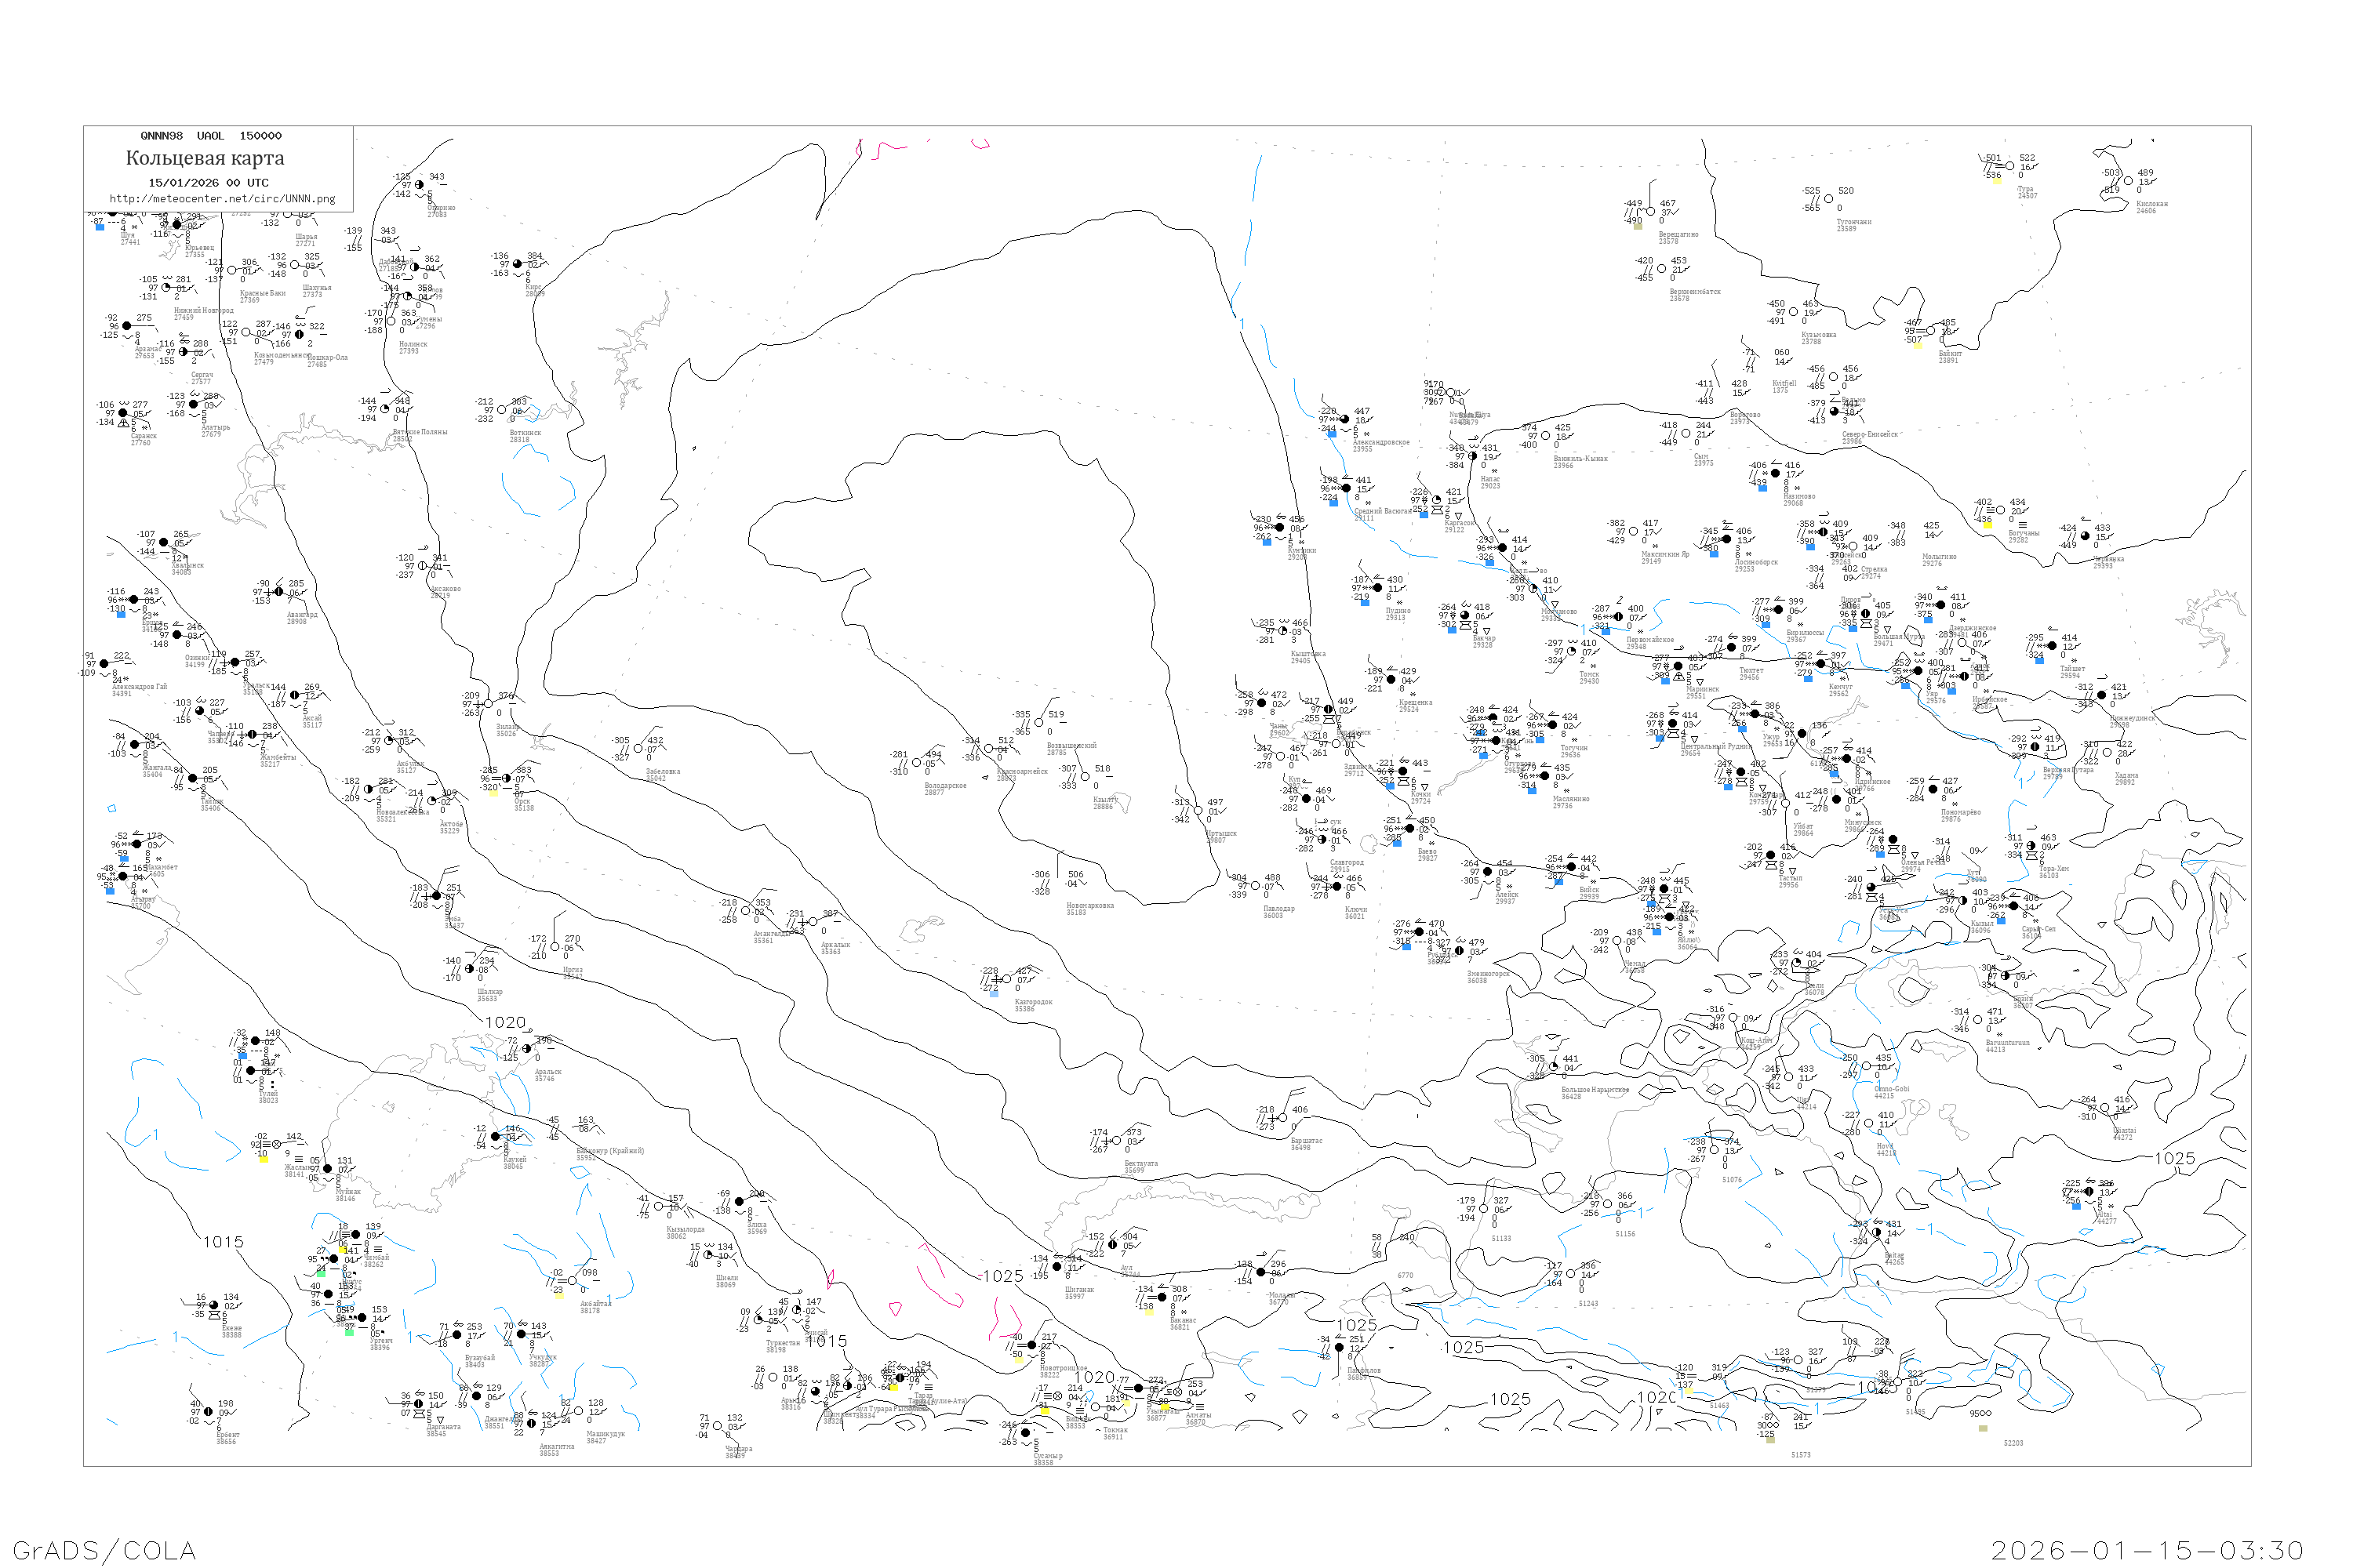Image resolution: width=2353 pixels, height=1568 pixels.
Task: Click the GrADS/COLA label at bottom left
Action: click(x=104, y=1550)
